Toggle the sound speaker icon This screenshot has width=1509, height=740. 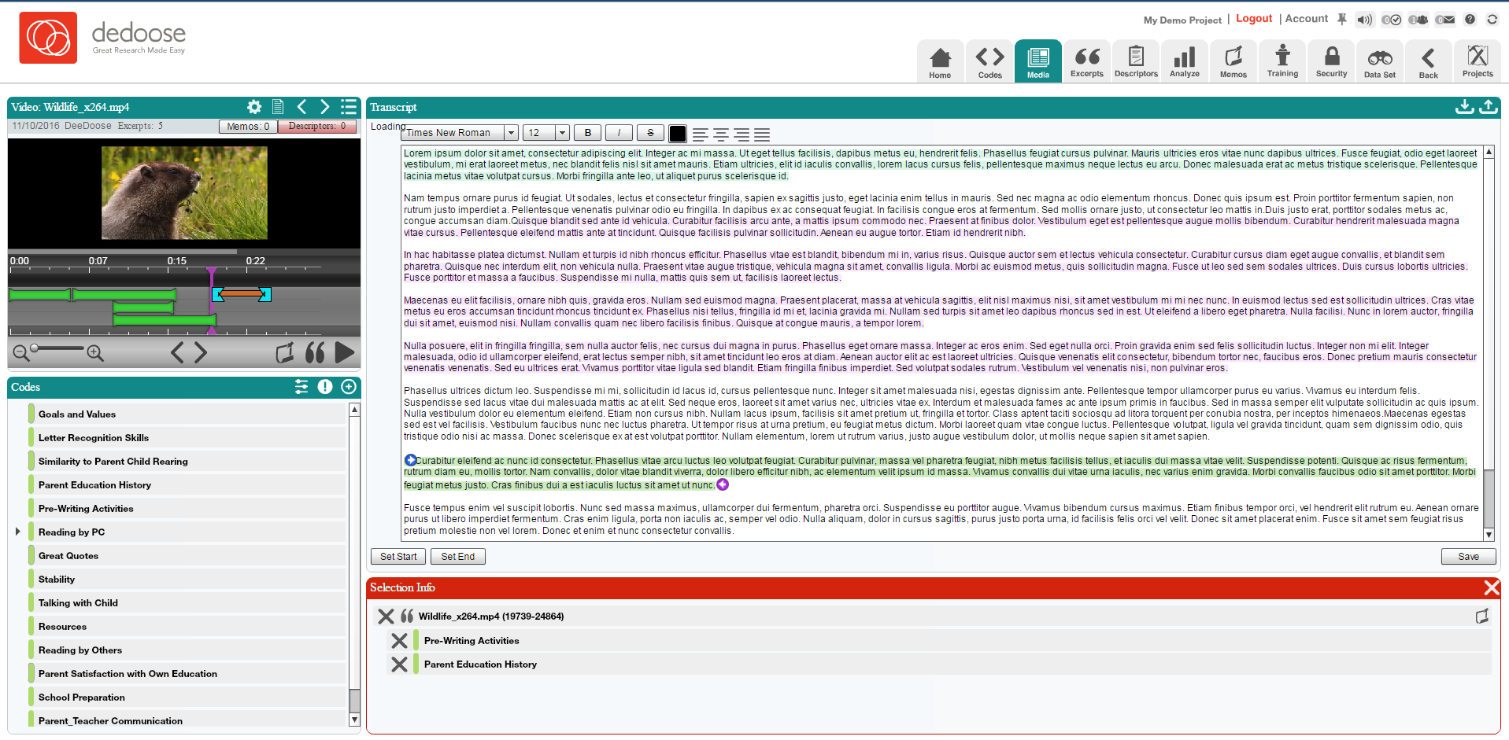click(1365, 20)
